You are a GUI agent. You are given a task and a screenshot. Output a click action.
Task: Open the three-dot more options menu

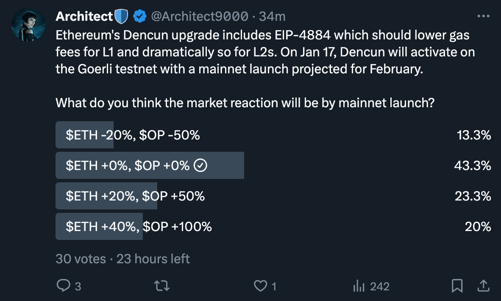[483, 16]
